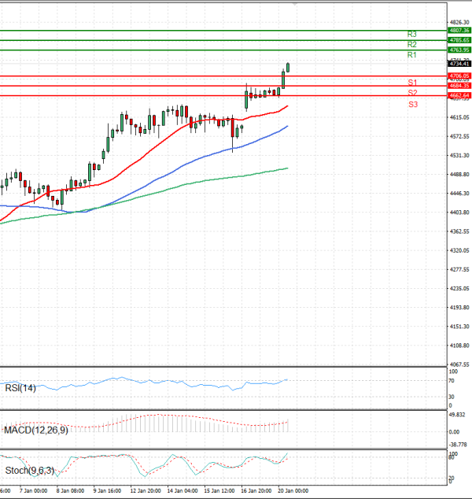Click the 4662.64 red price tag
Image resolution: width=472 pixels, height=499 pixels.
[x=459, y=95]
